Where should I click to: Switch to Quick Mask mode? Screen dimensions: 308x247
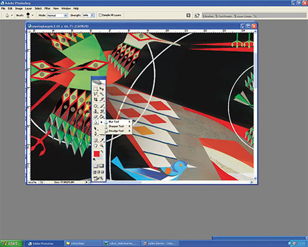tap(101, 166)
